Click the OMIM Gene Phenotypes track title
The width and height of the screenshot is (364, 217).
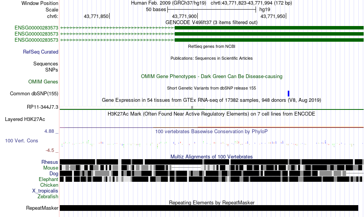click(x=212, y=77)
